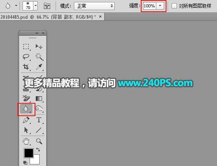Select the Lasso tool
The height and width of the screenshot is (166, 217).
[x=26, y=57]
